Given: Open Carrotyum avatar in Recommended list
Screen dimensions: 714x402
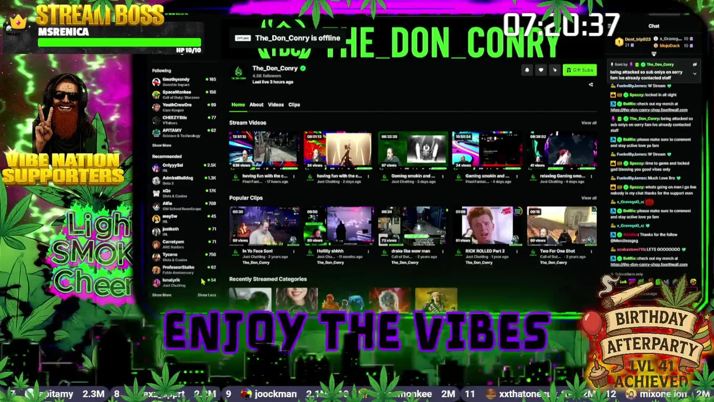Looking at the screenshot, I should pyautogui.click(x=156, y=244).
